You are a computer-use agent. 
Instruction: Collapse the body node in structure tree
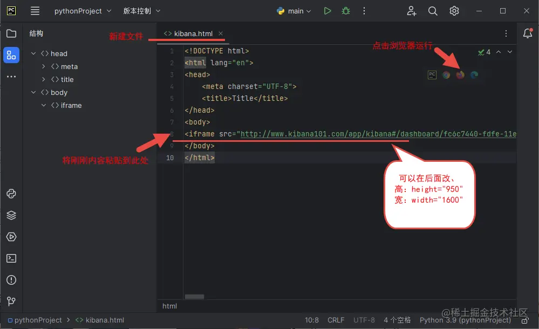tap(33, 92)
